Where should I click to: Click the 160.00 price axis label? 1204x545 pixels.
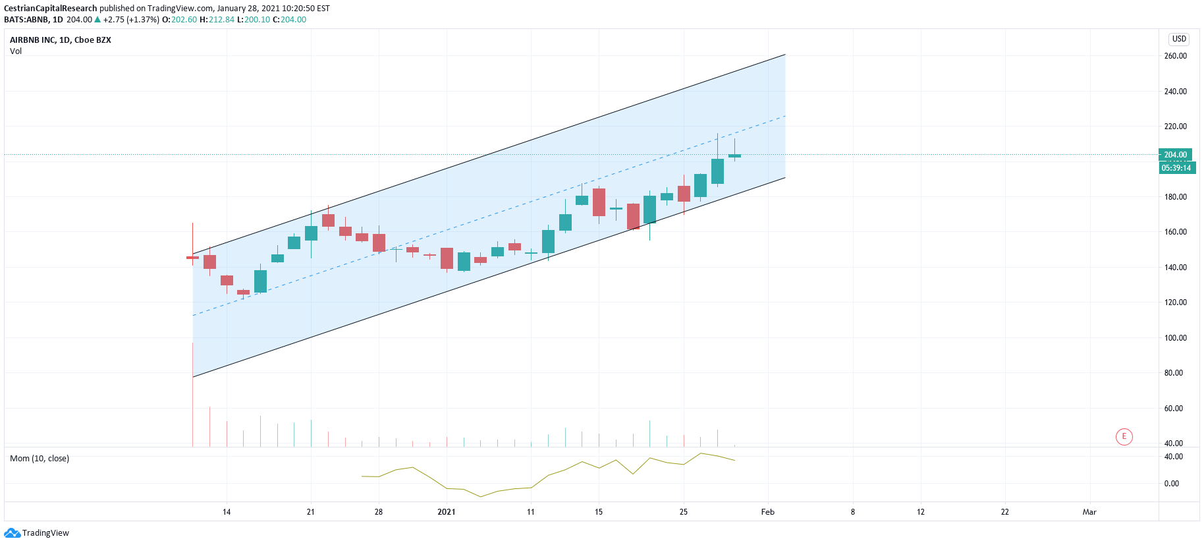click(x=1176, y=232)
